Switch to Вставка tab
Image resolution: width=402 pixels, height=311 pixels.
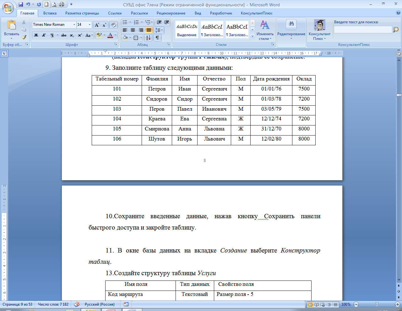(x=50, y=13)
